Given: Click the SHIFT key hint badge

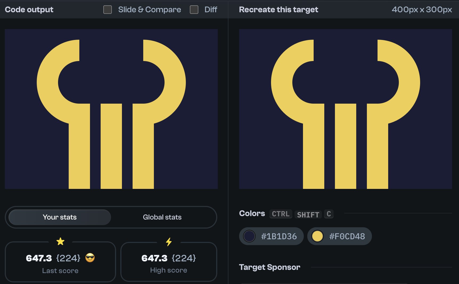Looking at the screenshot, I should coord(308,214).
